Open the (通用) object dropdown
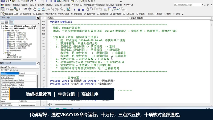The image size is (213, 120). click(x=128, y=18)
